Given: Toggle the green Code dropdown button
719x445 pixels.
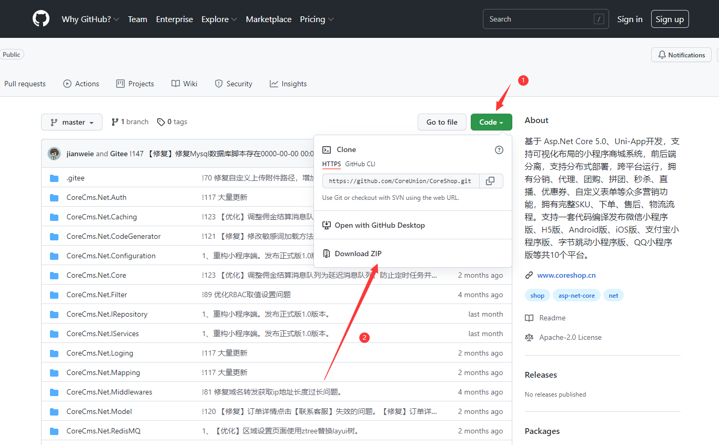Looking at the screenshot, I should (491, 122).
